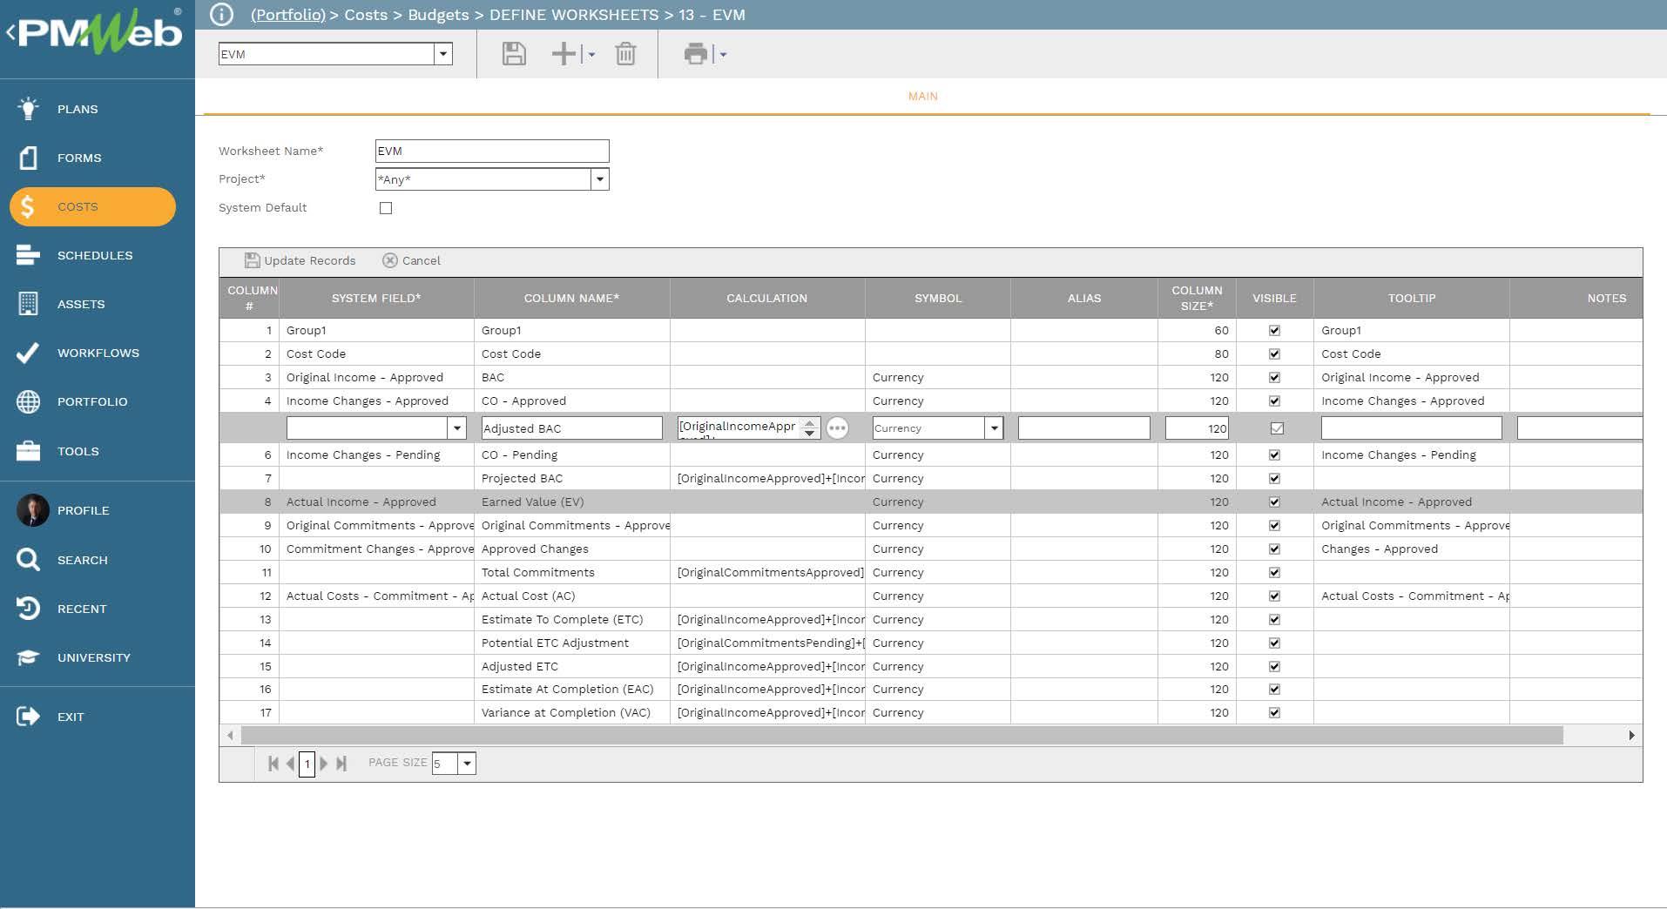Viewport: 1667px width, 909px height.
Task: Open the Forms document sidebar icon
Action: pyautogui.click(x=28, y=158)
